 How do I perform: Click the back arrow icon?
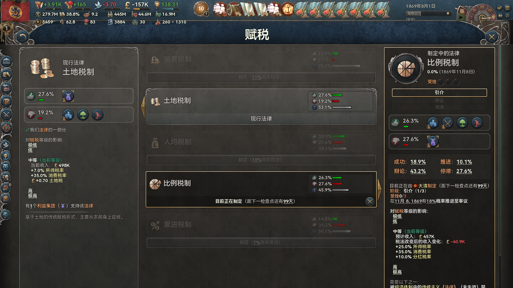(x=22, y=37)
